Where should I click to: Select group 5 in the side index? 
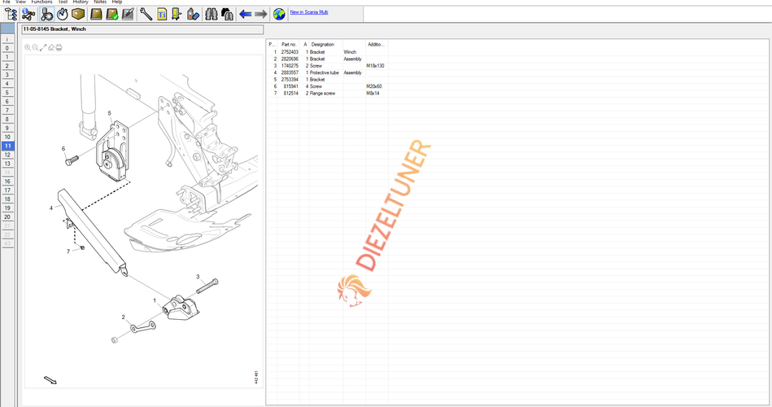click(7, 93)
